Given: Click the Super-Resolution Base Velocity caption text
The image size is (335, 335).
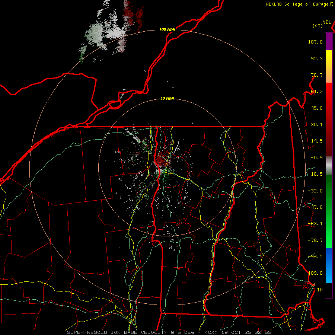Looking at the screenshot, I should 169,332.
